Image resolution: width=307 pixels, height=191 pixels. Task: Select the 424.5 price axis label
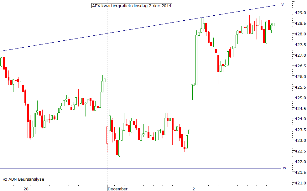(300, 108)
